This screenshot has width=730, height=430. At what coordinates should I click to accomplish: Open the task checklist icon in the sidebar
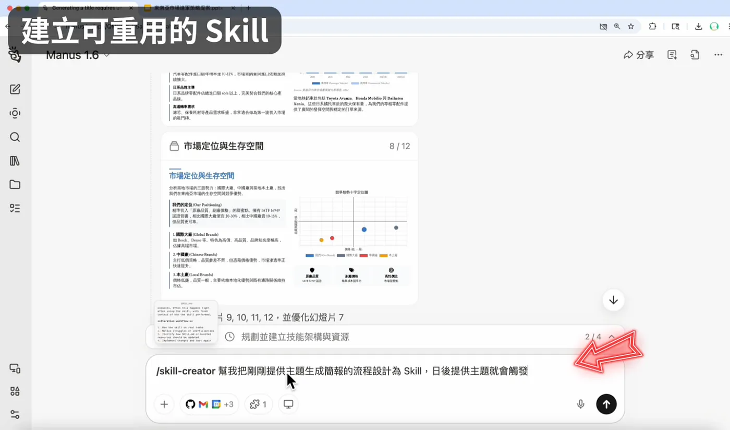15,208
